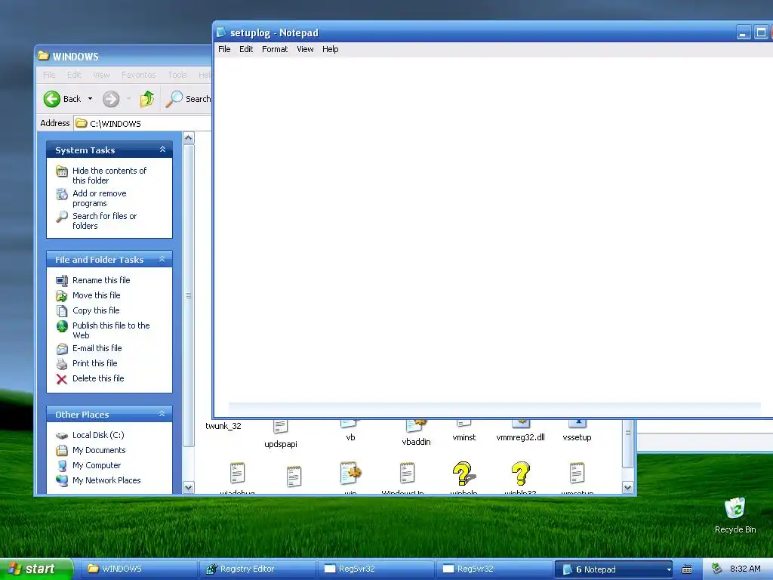Open the Explorer Tools menu
The width and height of the screenshot is (773, 580).
point(177,75)
